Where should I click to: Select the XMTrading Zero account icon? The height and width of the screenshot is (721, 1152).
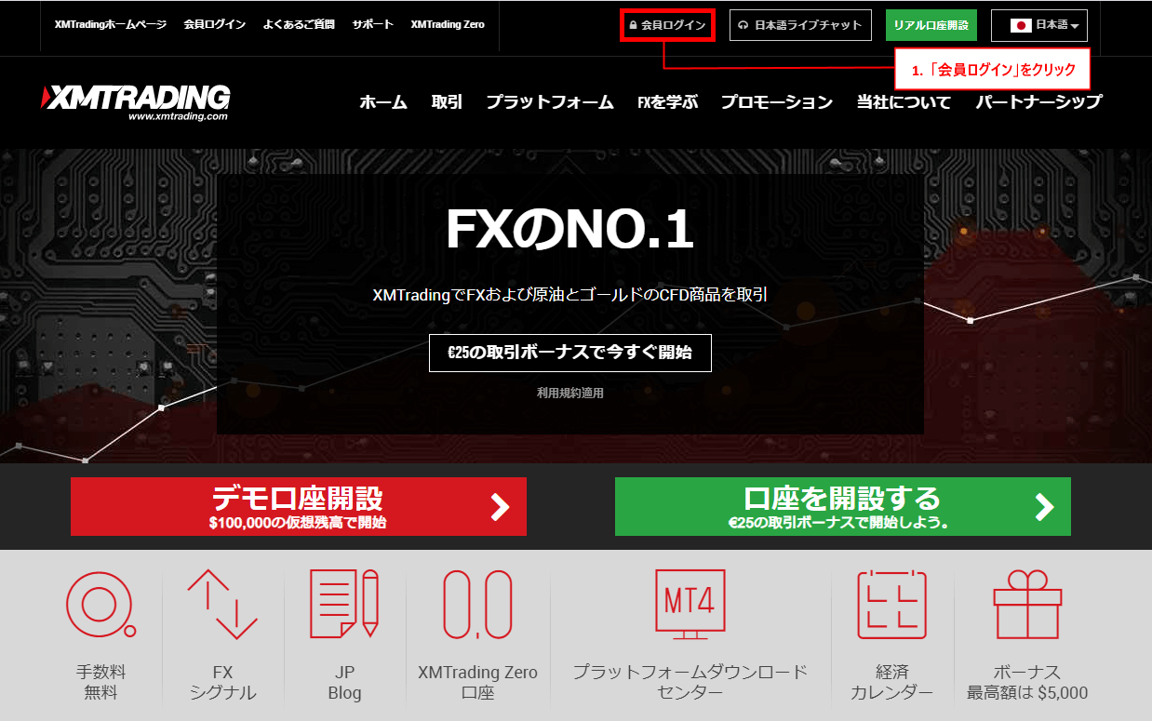[x=477, y=605]
